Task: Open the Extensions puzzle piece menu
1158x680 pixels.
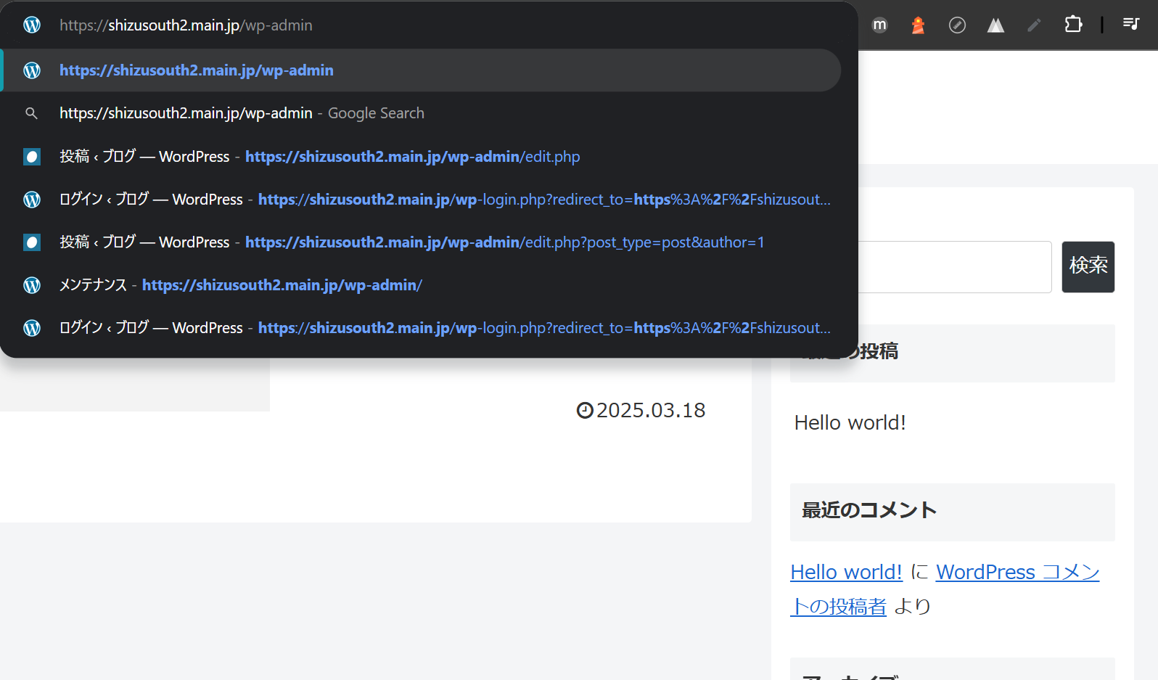Action: point(1073,25)
